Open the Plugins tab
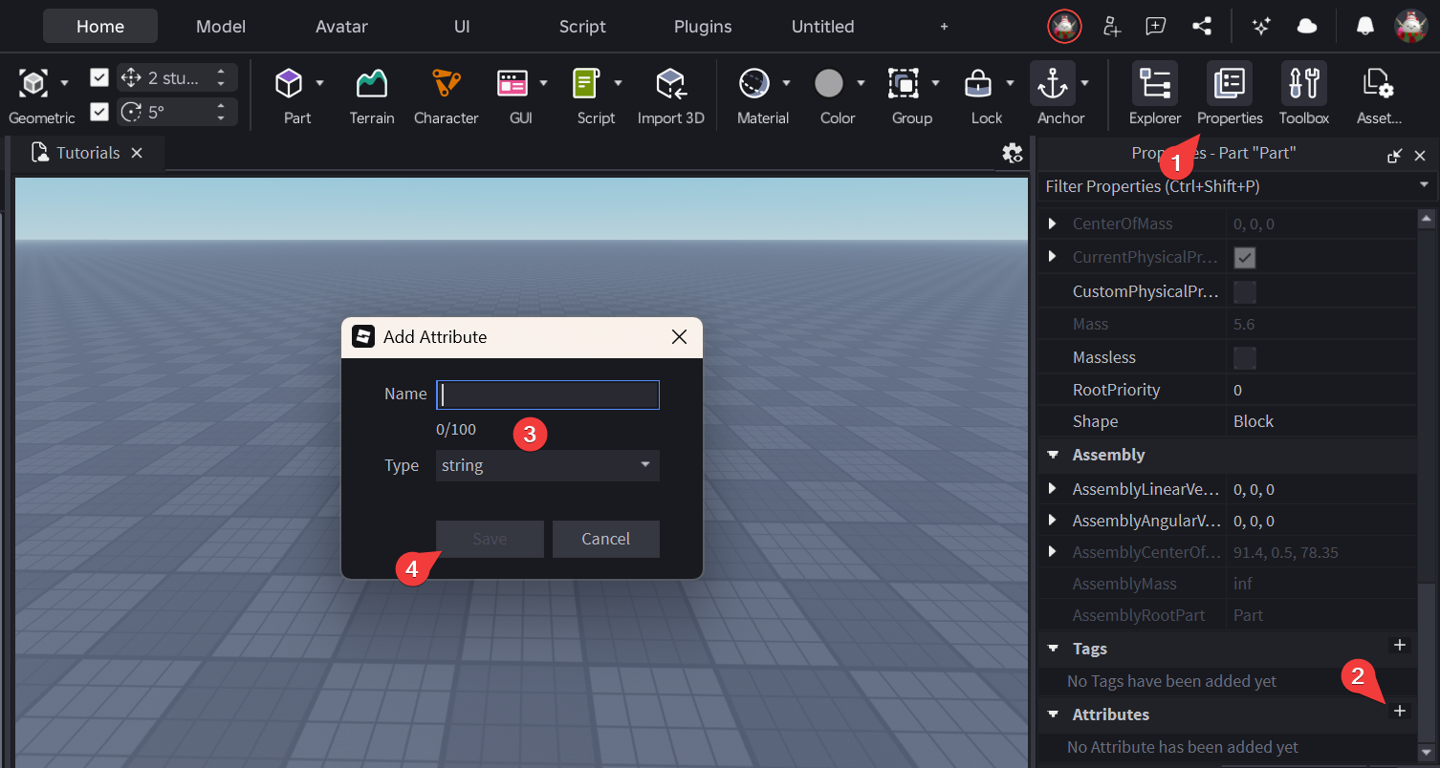This screenshot has height=768, width=1440. (x=702, y=27)
